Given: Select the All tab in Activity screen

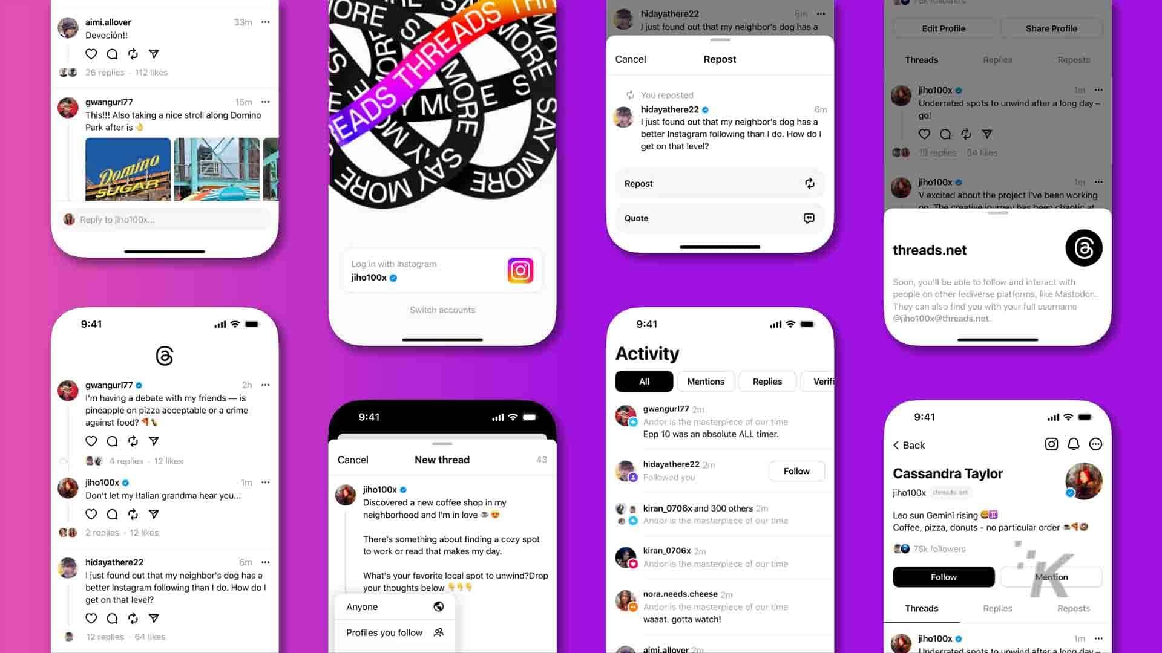Looking at the screenshot, I should [x=645, y=381].
